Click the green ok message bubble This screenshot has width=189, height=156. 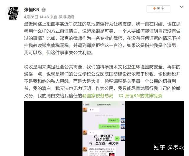[x=117, y=139]
